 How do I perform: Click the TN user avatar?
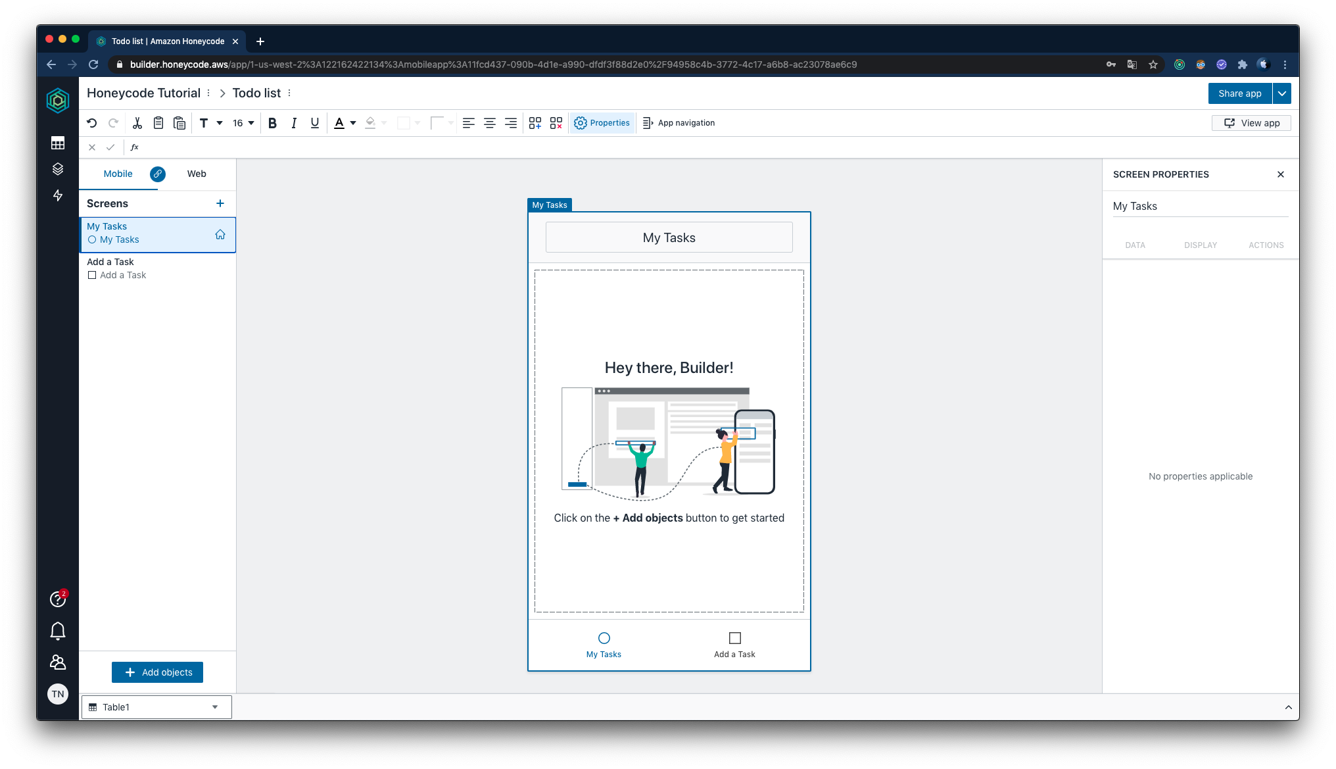58,694
